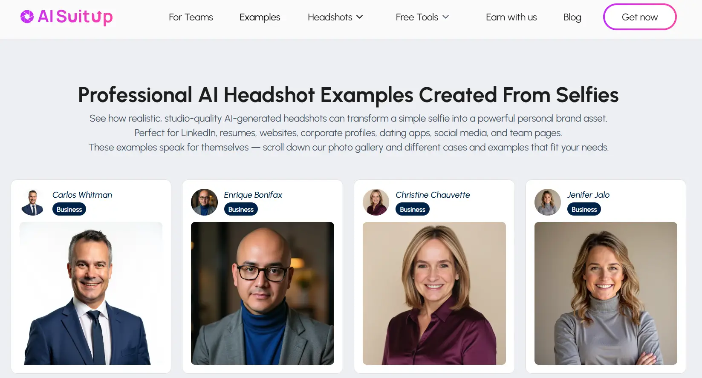Select the Business tag under Jenifer Jalo
This screenshot has height=378, width=702.
(x=584, y=209)
